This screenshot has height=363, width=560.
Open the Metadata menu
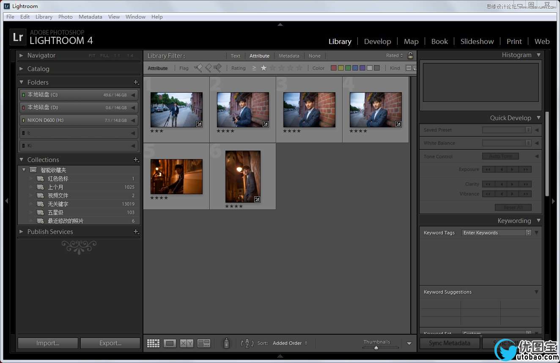point(90,17)
